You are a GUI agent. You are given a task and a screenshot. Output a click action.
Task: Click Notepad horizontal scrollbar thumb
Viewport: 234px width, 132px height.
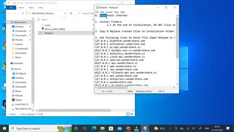pyautogui.click(x=113, y=87)
